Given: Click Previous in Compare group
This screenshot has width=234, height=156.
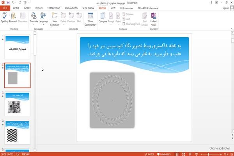Looking at the screenshot, I should click(128, 14).
